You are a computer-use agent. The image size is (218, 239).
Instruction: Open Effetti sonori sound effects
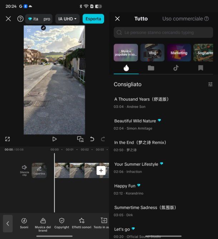[x=81, y=223]
